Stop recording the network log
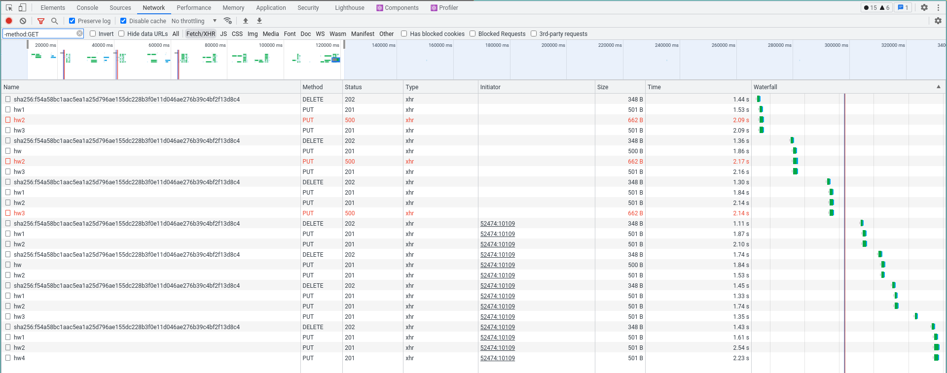 coord(9,21)
